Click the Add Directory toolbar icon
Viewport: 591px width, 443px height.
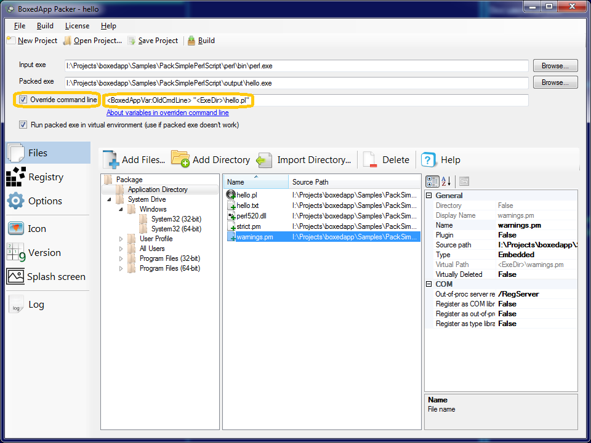click(182, 159)
